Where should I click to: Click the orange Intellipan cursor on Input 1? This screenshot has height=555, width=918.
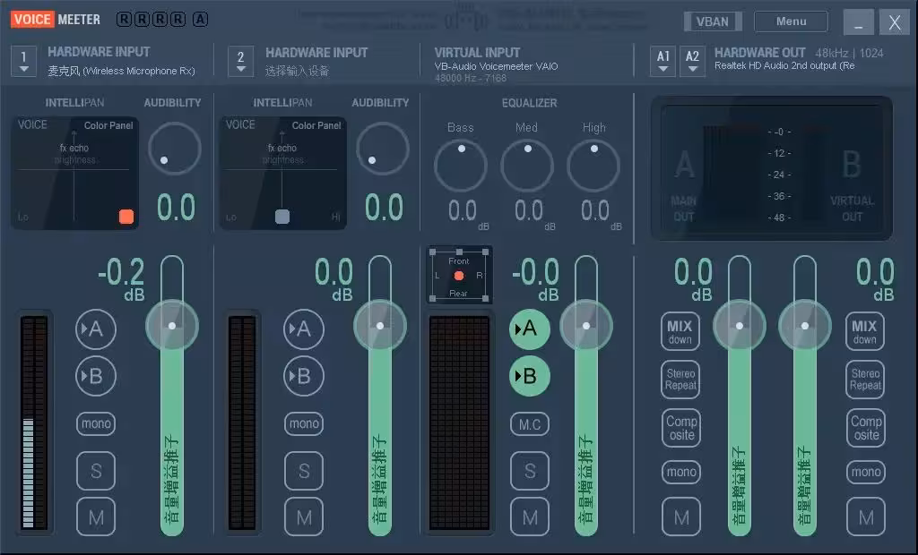click(x=126, y=217)
